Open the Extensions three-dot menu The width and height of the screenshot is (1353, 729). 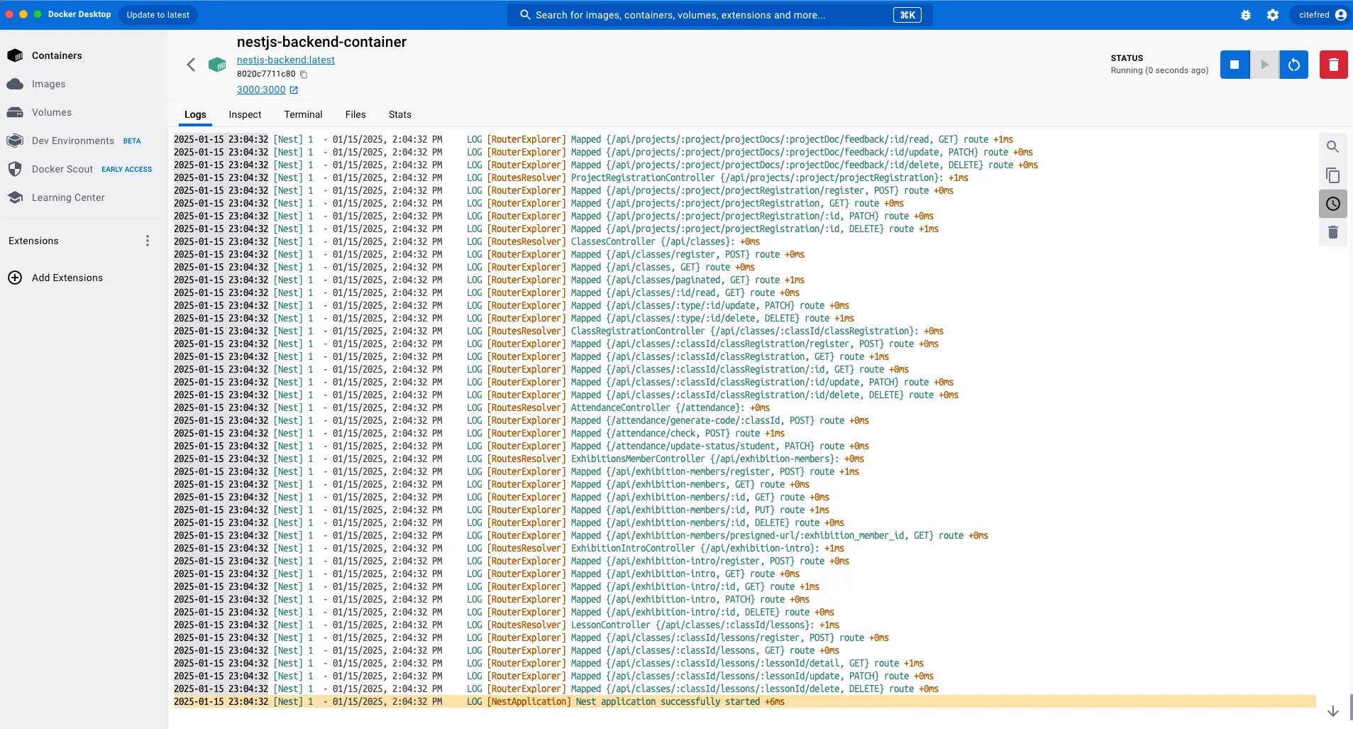[148, 241]
